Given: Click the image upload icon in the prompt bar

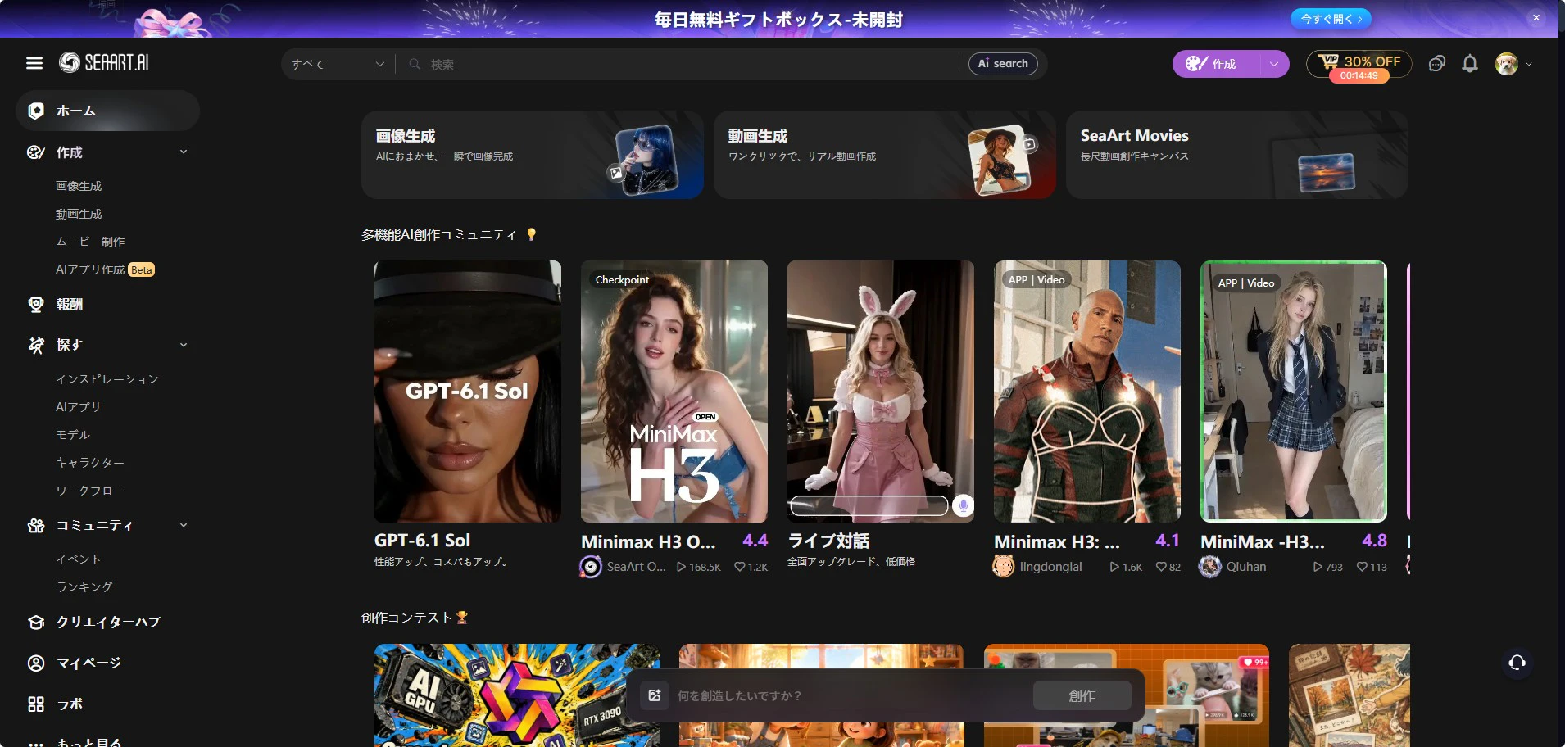Looking at the screenshot, I should pos(654,695).
